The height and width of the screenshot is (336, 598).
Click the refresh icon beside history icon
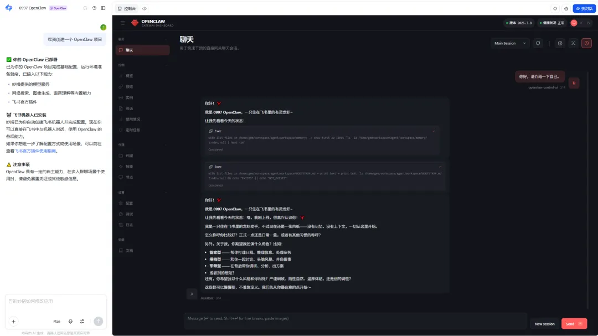click(85, 8)
